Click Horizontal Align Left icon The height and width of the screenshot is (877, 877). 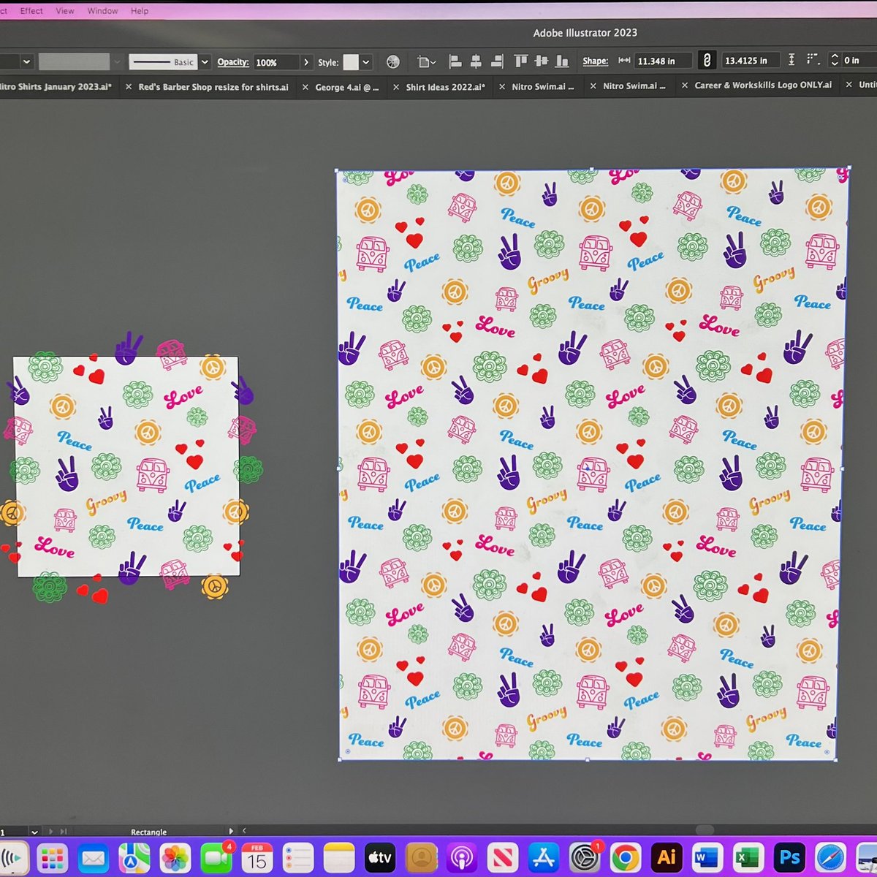click(x=455, y=61)
